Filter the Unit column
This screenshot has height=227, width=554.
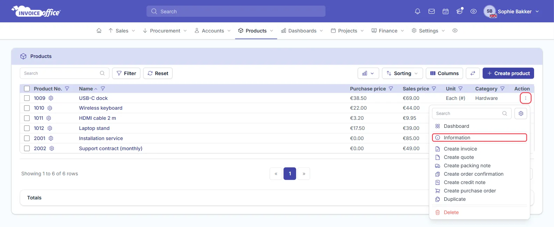click(x=460, y=89)
